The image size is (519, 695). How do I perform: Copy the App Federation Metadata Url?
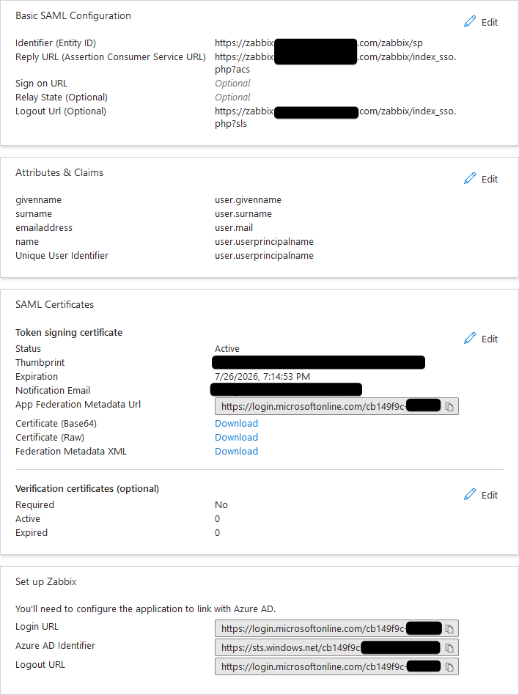coord(449,406)
